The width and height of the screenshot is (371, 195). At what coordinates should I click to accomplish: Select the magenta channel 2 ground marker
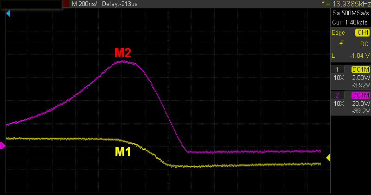(2, 146)
